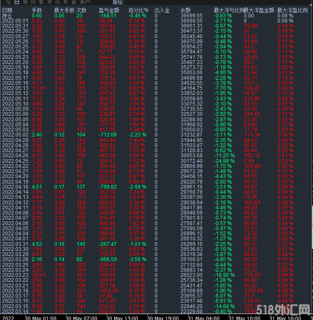This screenshot has height=320, width=313.
Task: Open the 周 weekly tab
Action: pos(25,3)
